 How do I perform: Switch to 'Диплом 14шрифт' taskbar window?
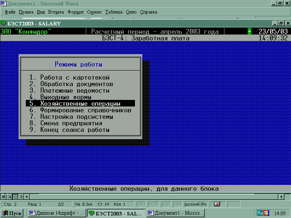coord(57,213)
